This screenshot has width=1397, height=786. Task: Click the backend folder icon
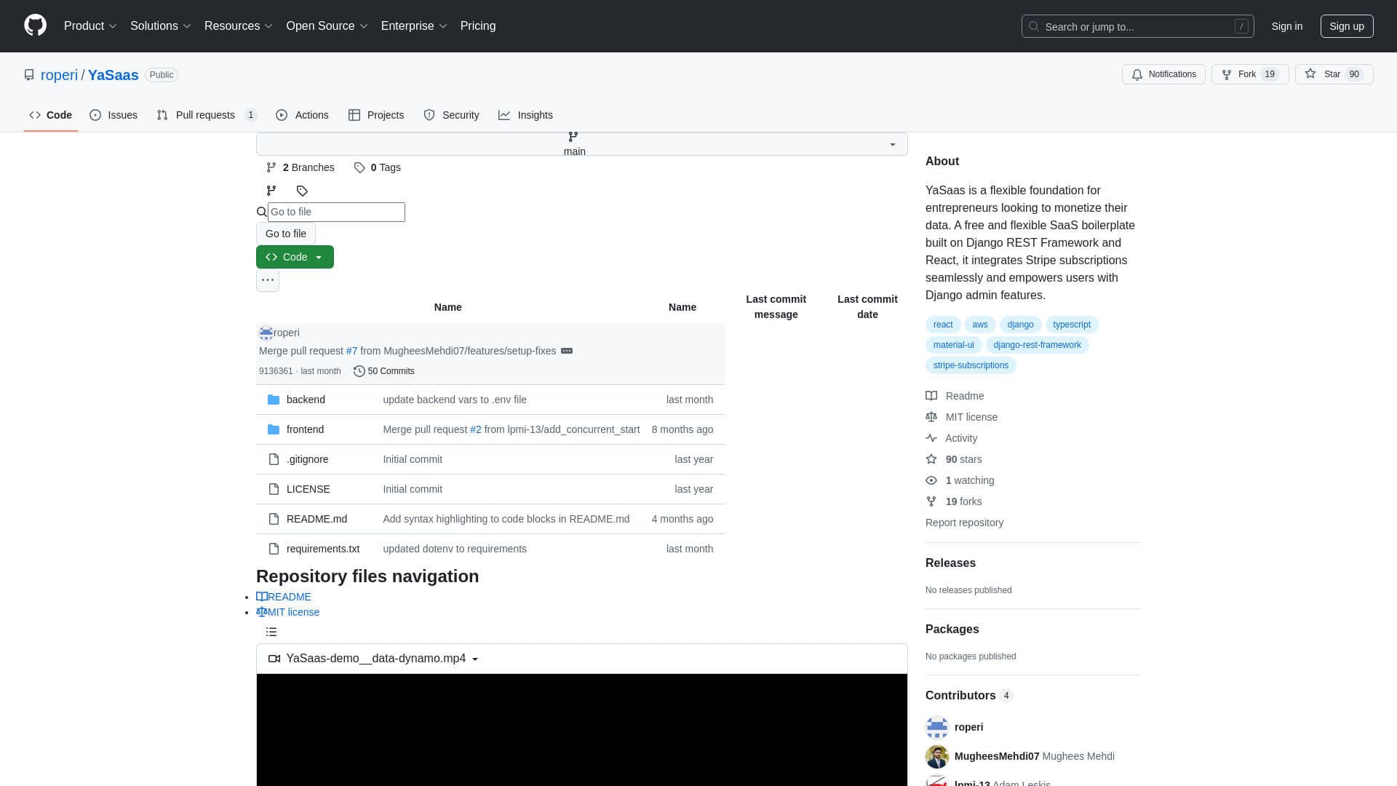coord(274,400)
